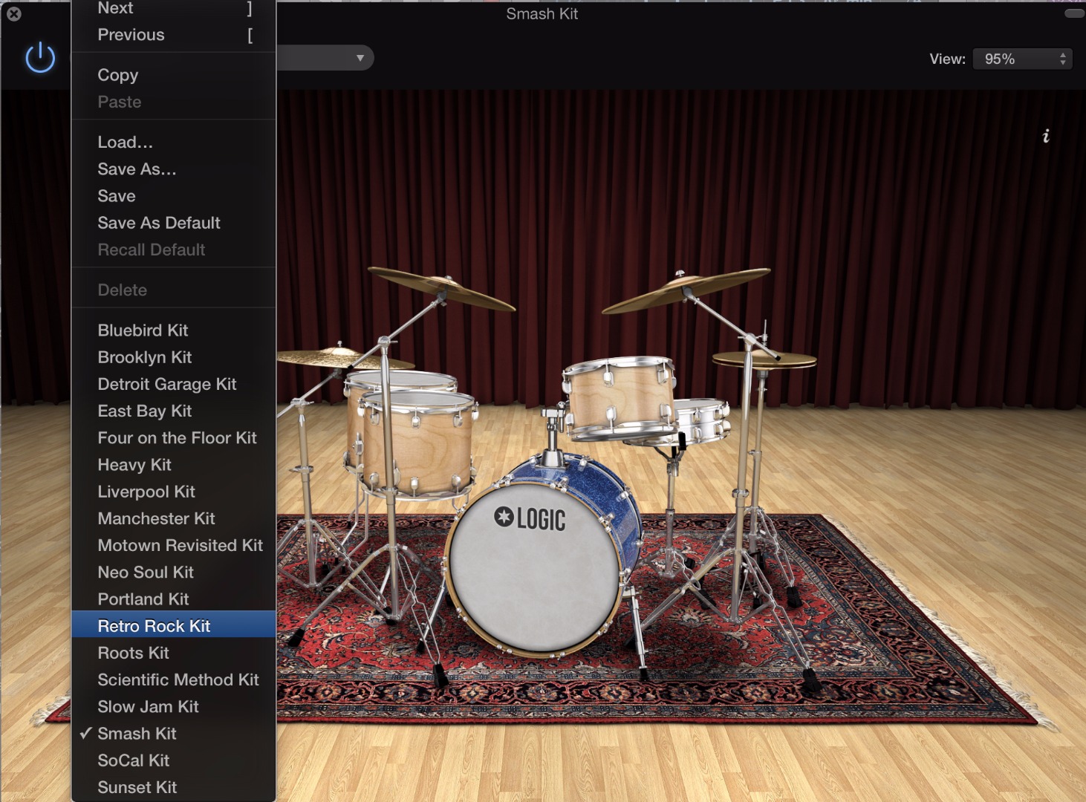This screenshot has height=802, width=1086.
Task: Load the Manchester Kit preset
Action: (x=174, y=518)
